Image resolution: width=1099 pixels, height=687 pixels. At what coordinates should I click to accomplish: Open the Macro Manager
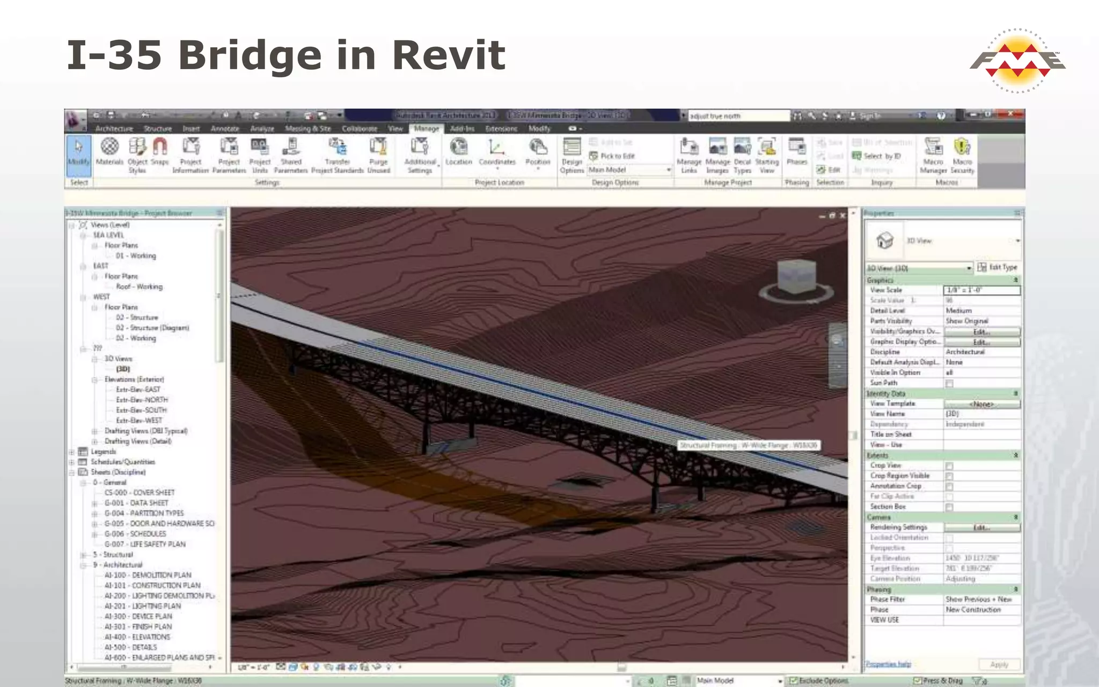[x=933, y=156]
